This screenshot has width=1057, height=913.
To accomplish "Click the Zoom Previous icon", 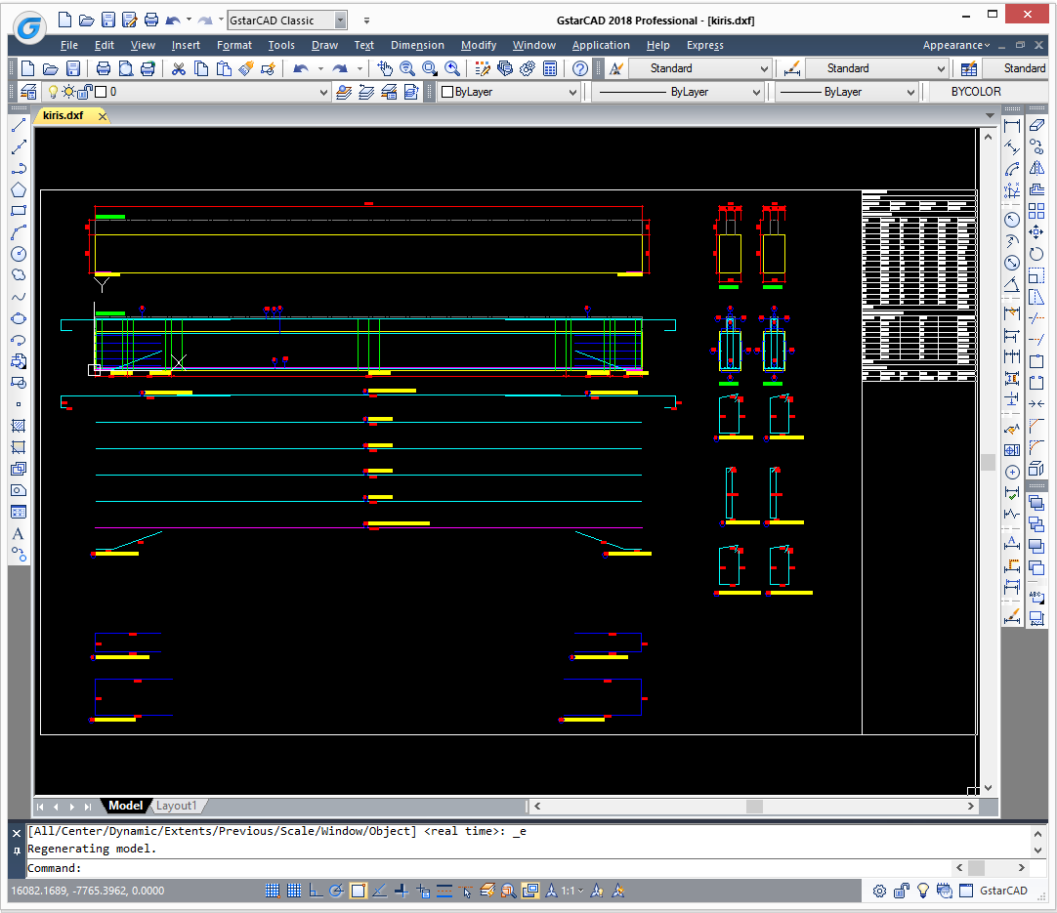I will pyautogui.click(x=451, y=68).
